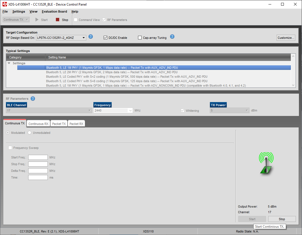Switch to the Packet RX tab
The height and width of the screenshot is (235, 302).
coord(76,124)
